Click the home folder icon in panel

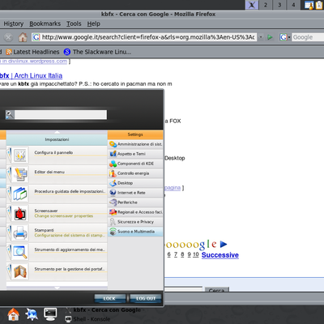pyautogui.click(x=14, y=314)
